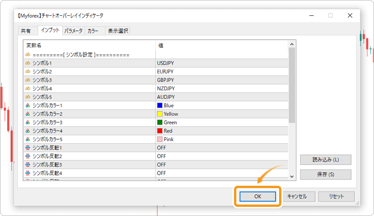Select the シンボル反転2 variable name
This screenshot has width=374, height=216.
(x=47, y=156)
